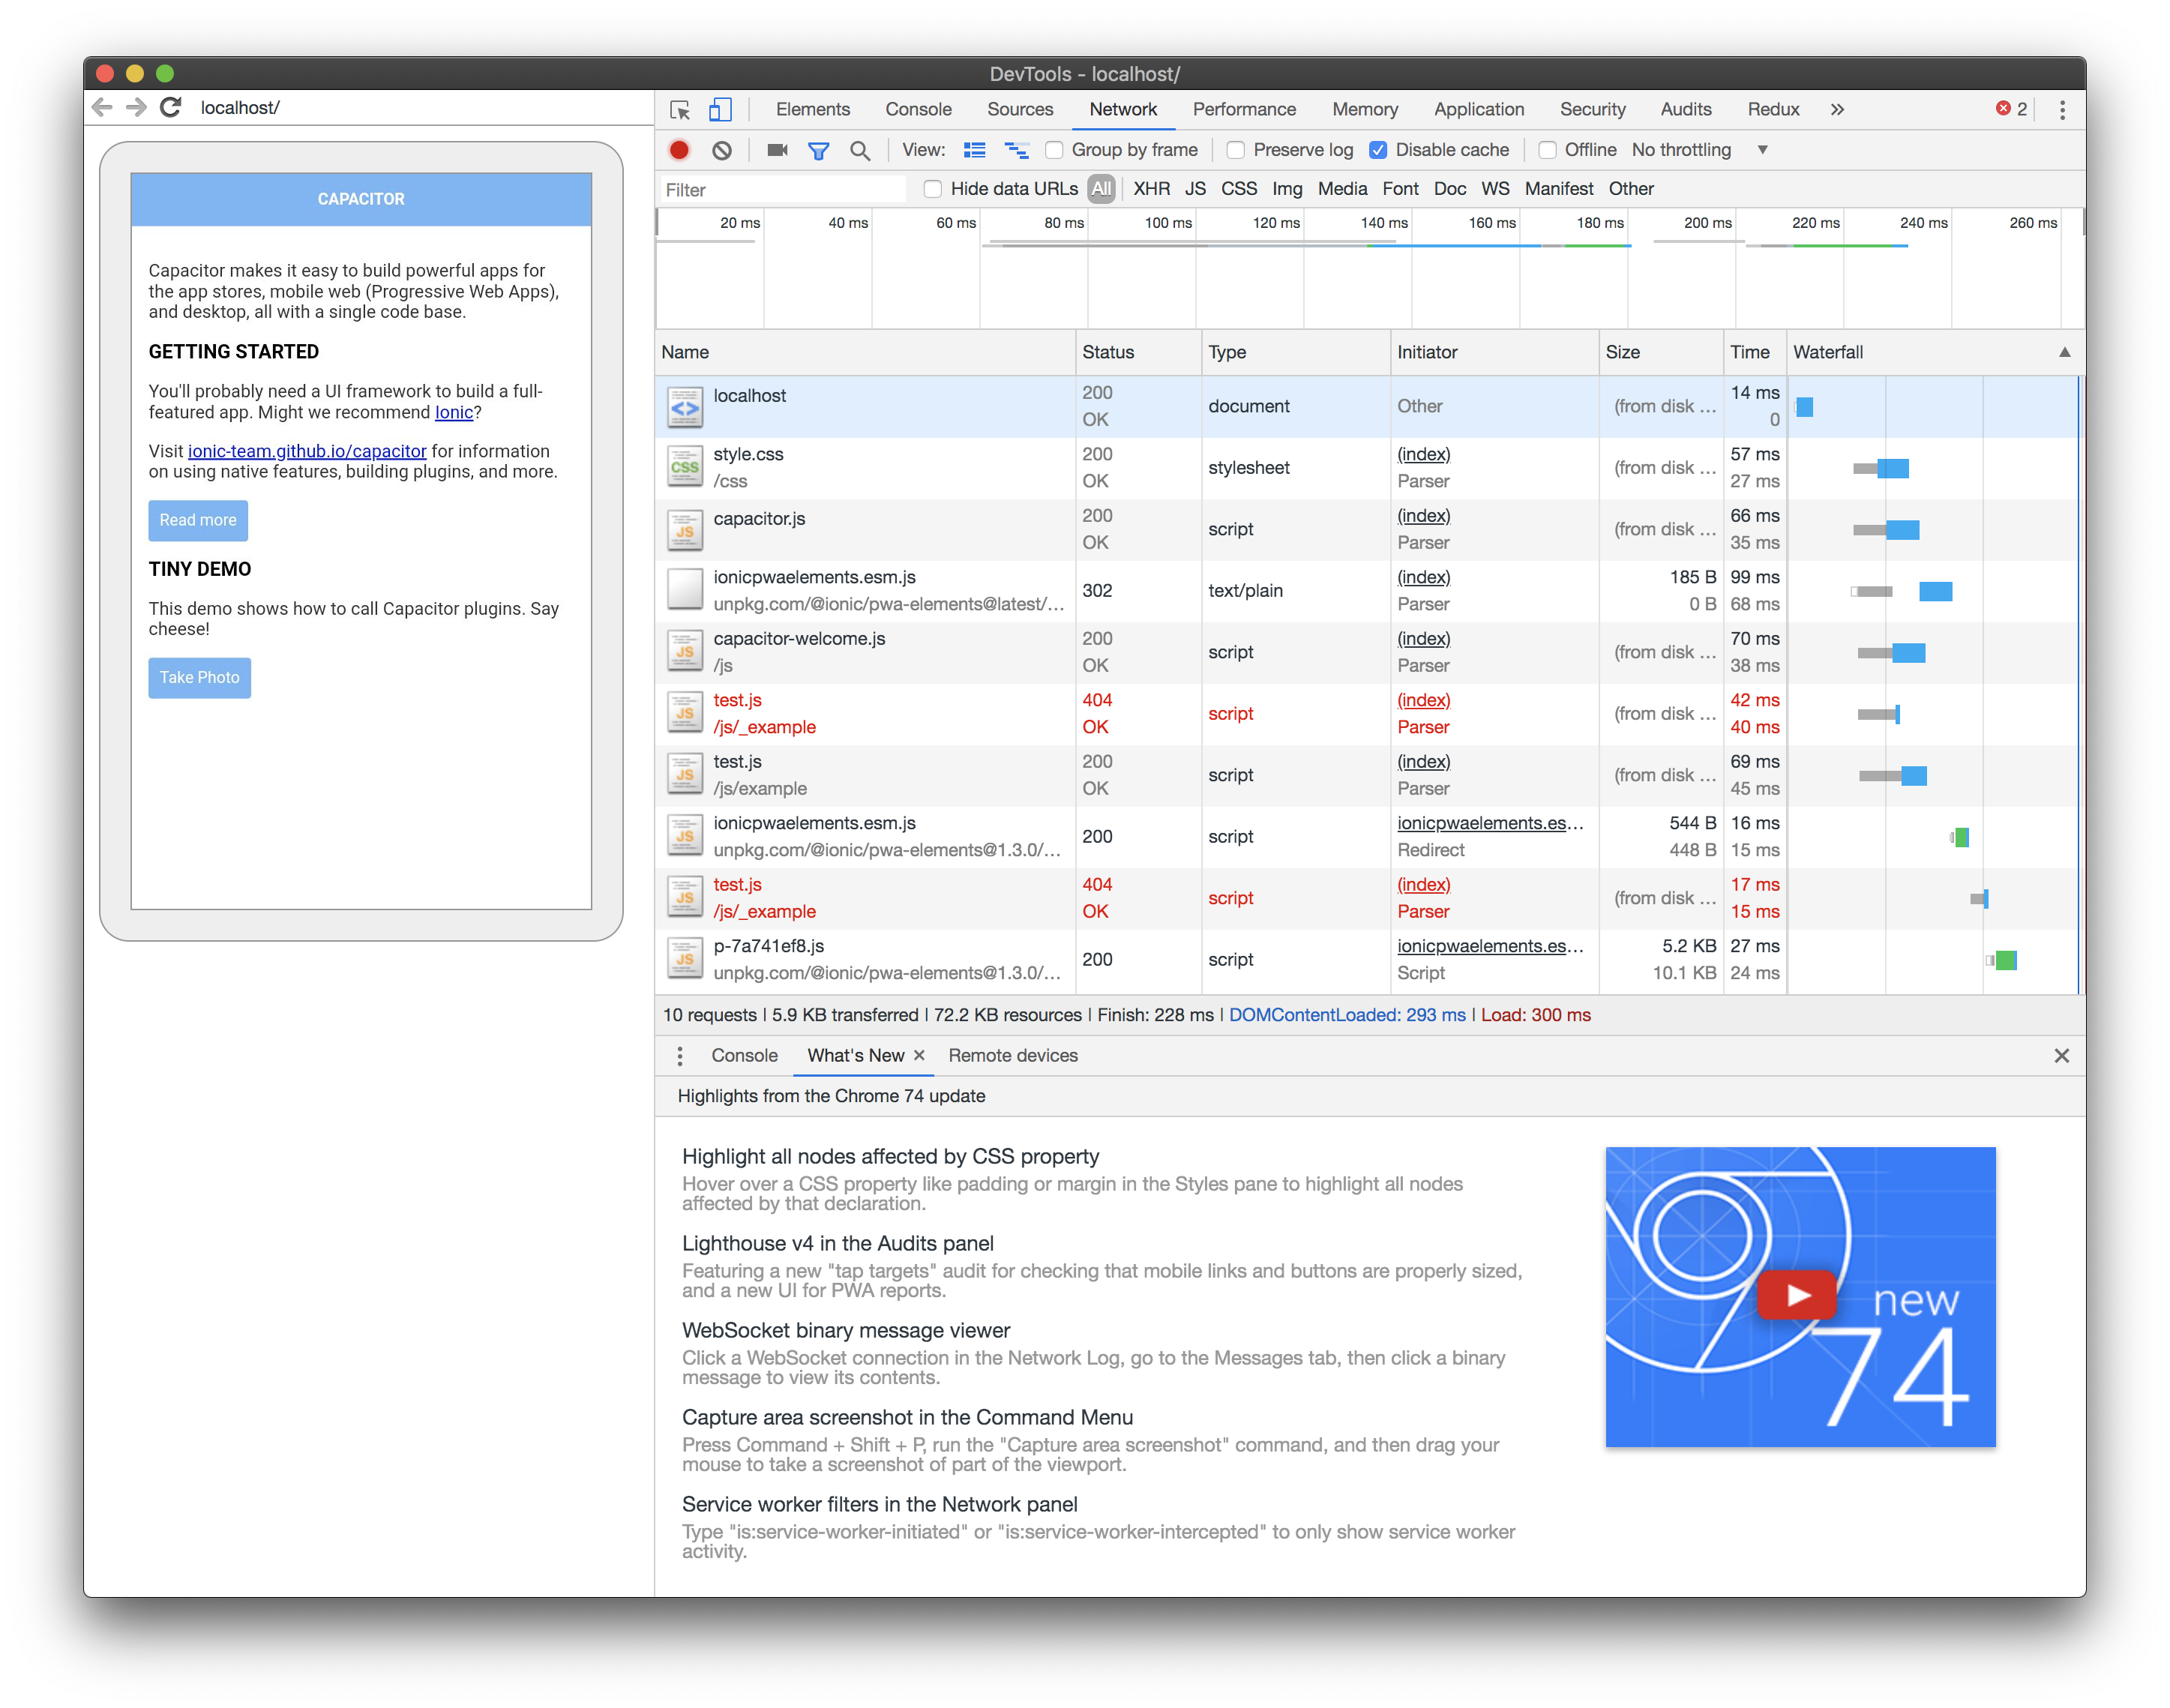Open the Remote devices drawer tab
This screenshot has width=2170, height=1708.
pos(1012,1056)
